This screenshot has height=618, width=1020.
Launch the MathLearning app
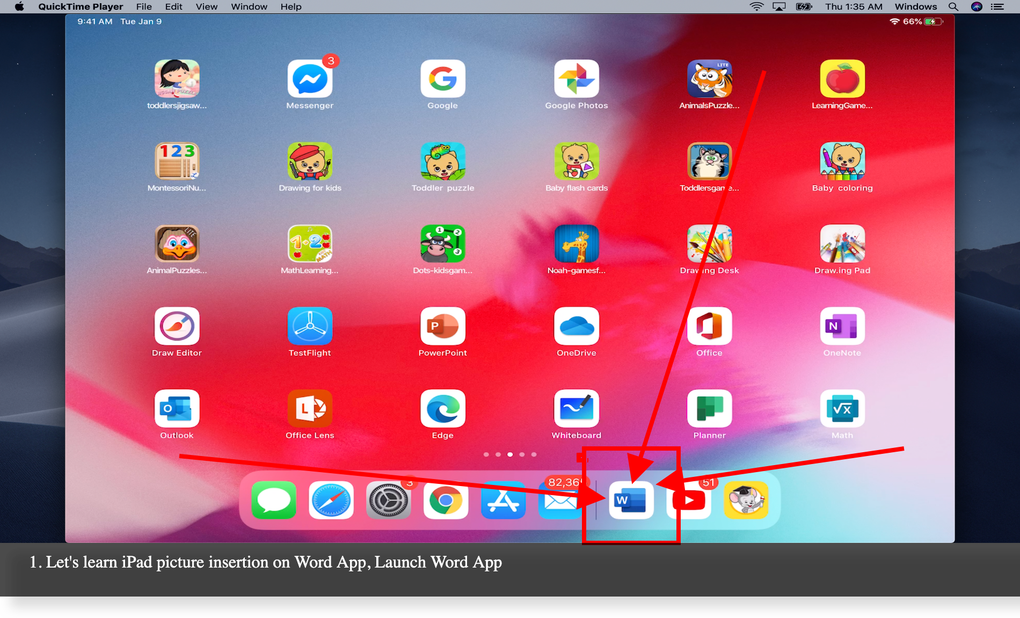[310, 244]
